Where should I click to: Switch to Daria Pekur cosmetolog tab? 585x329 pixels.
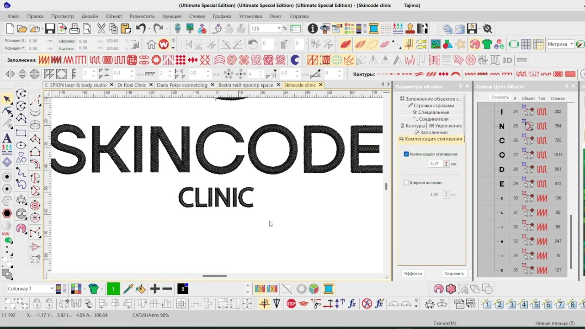pyautogui.click(x=182, y=85)
